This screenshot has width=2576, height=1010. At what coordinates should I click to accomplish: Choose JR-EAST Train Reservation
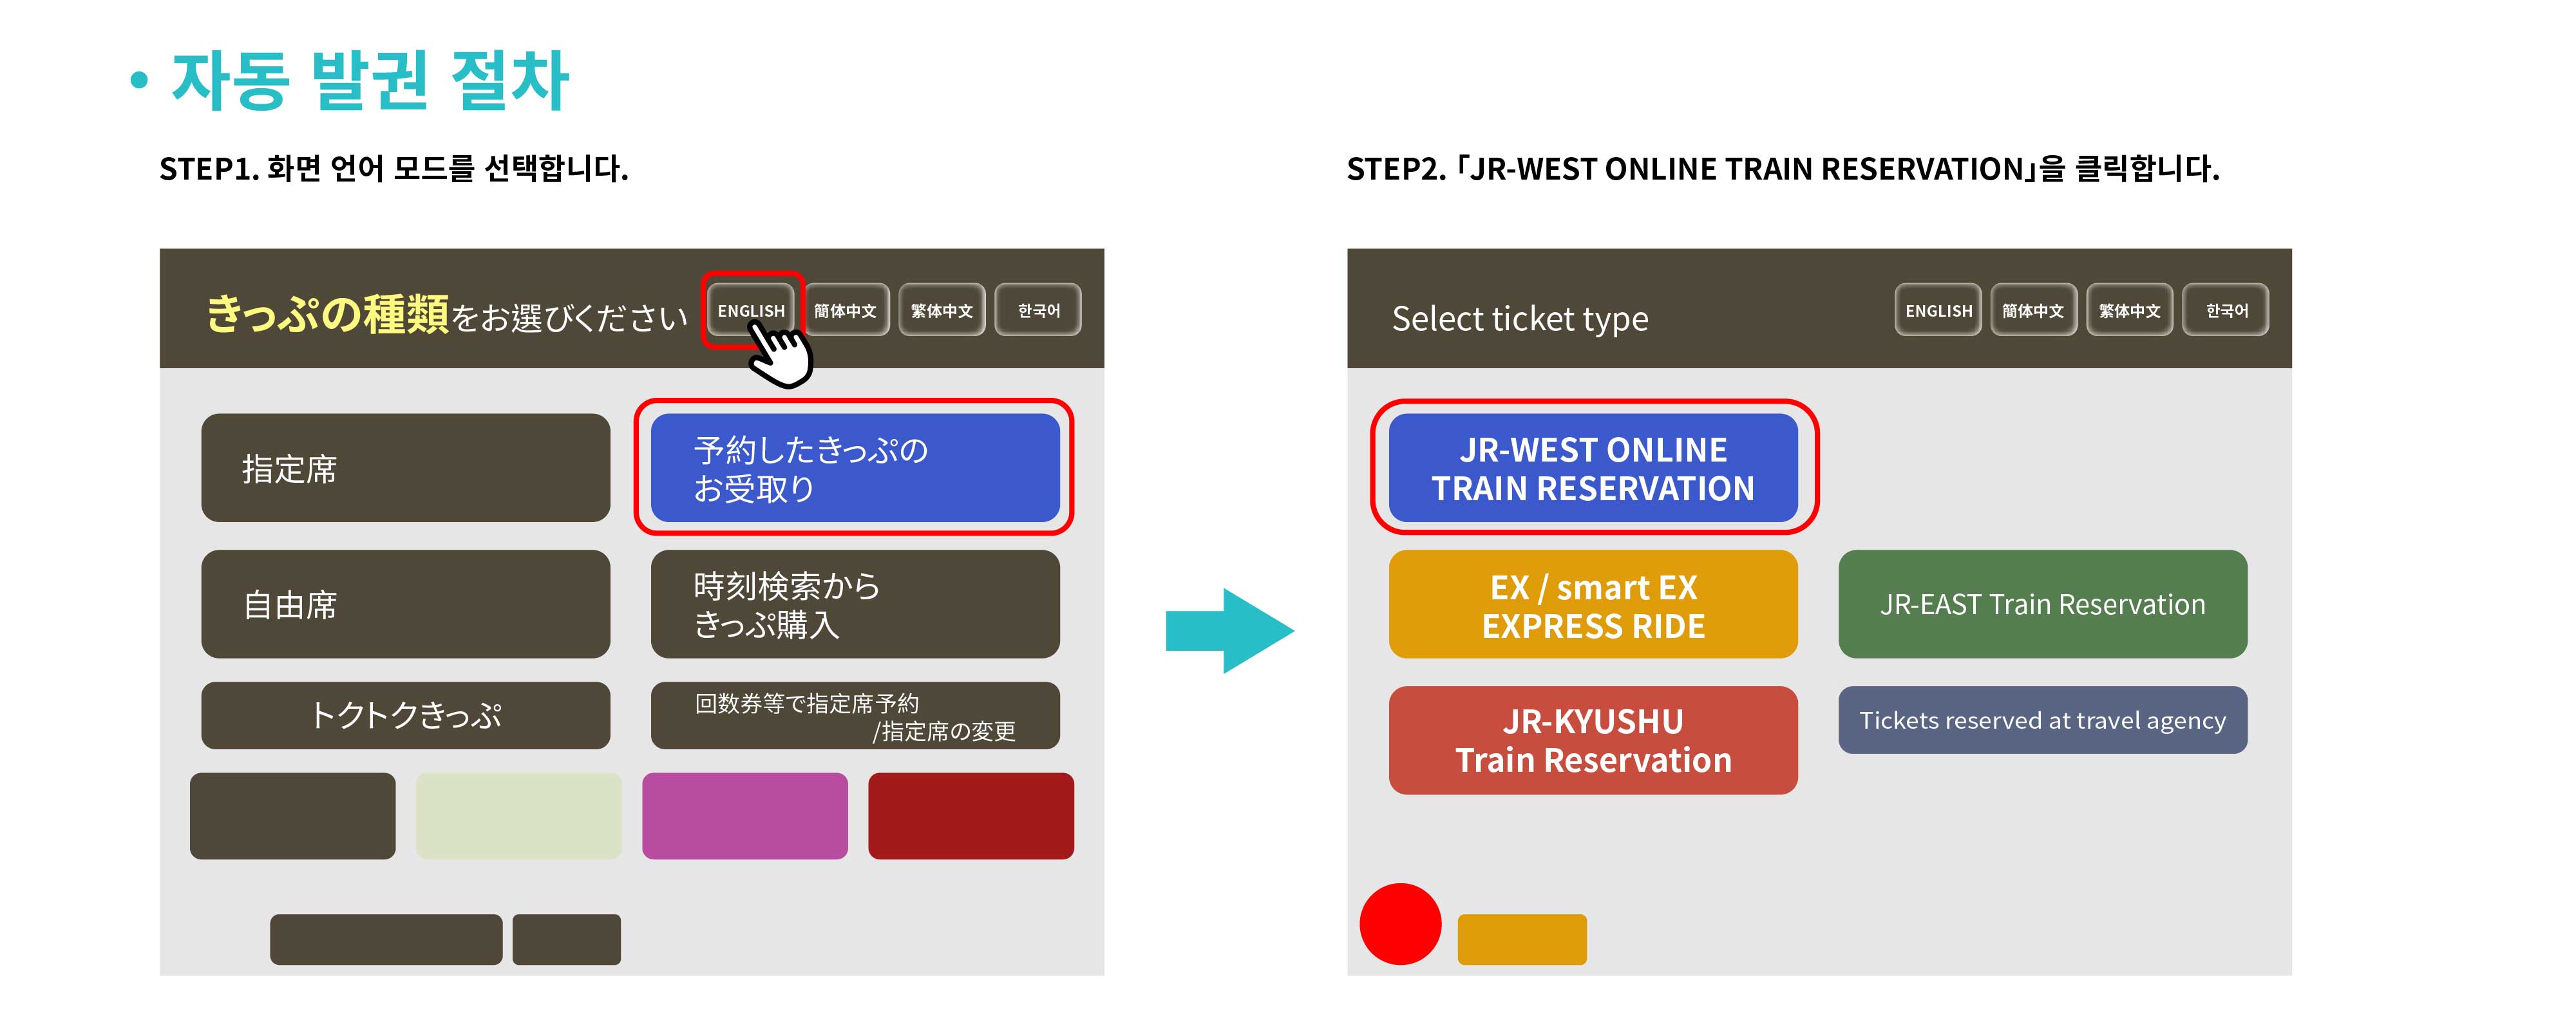pos(2042,604)
